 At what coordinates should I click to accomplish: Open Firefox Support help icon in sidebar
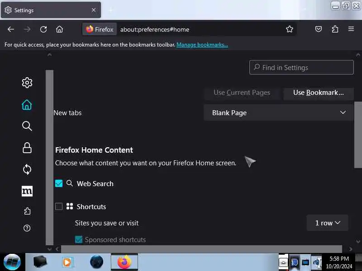pyautogui.click(x=27, y=228)
